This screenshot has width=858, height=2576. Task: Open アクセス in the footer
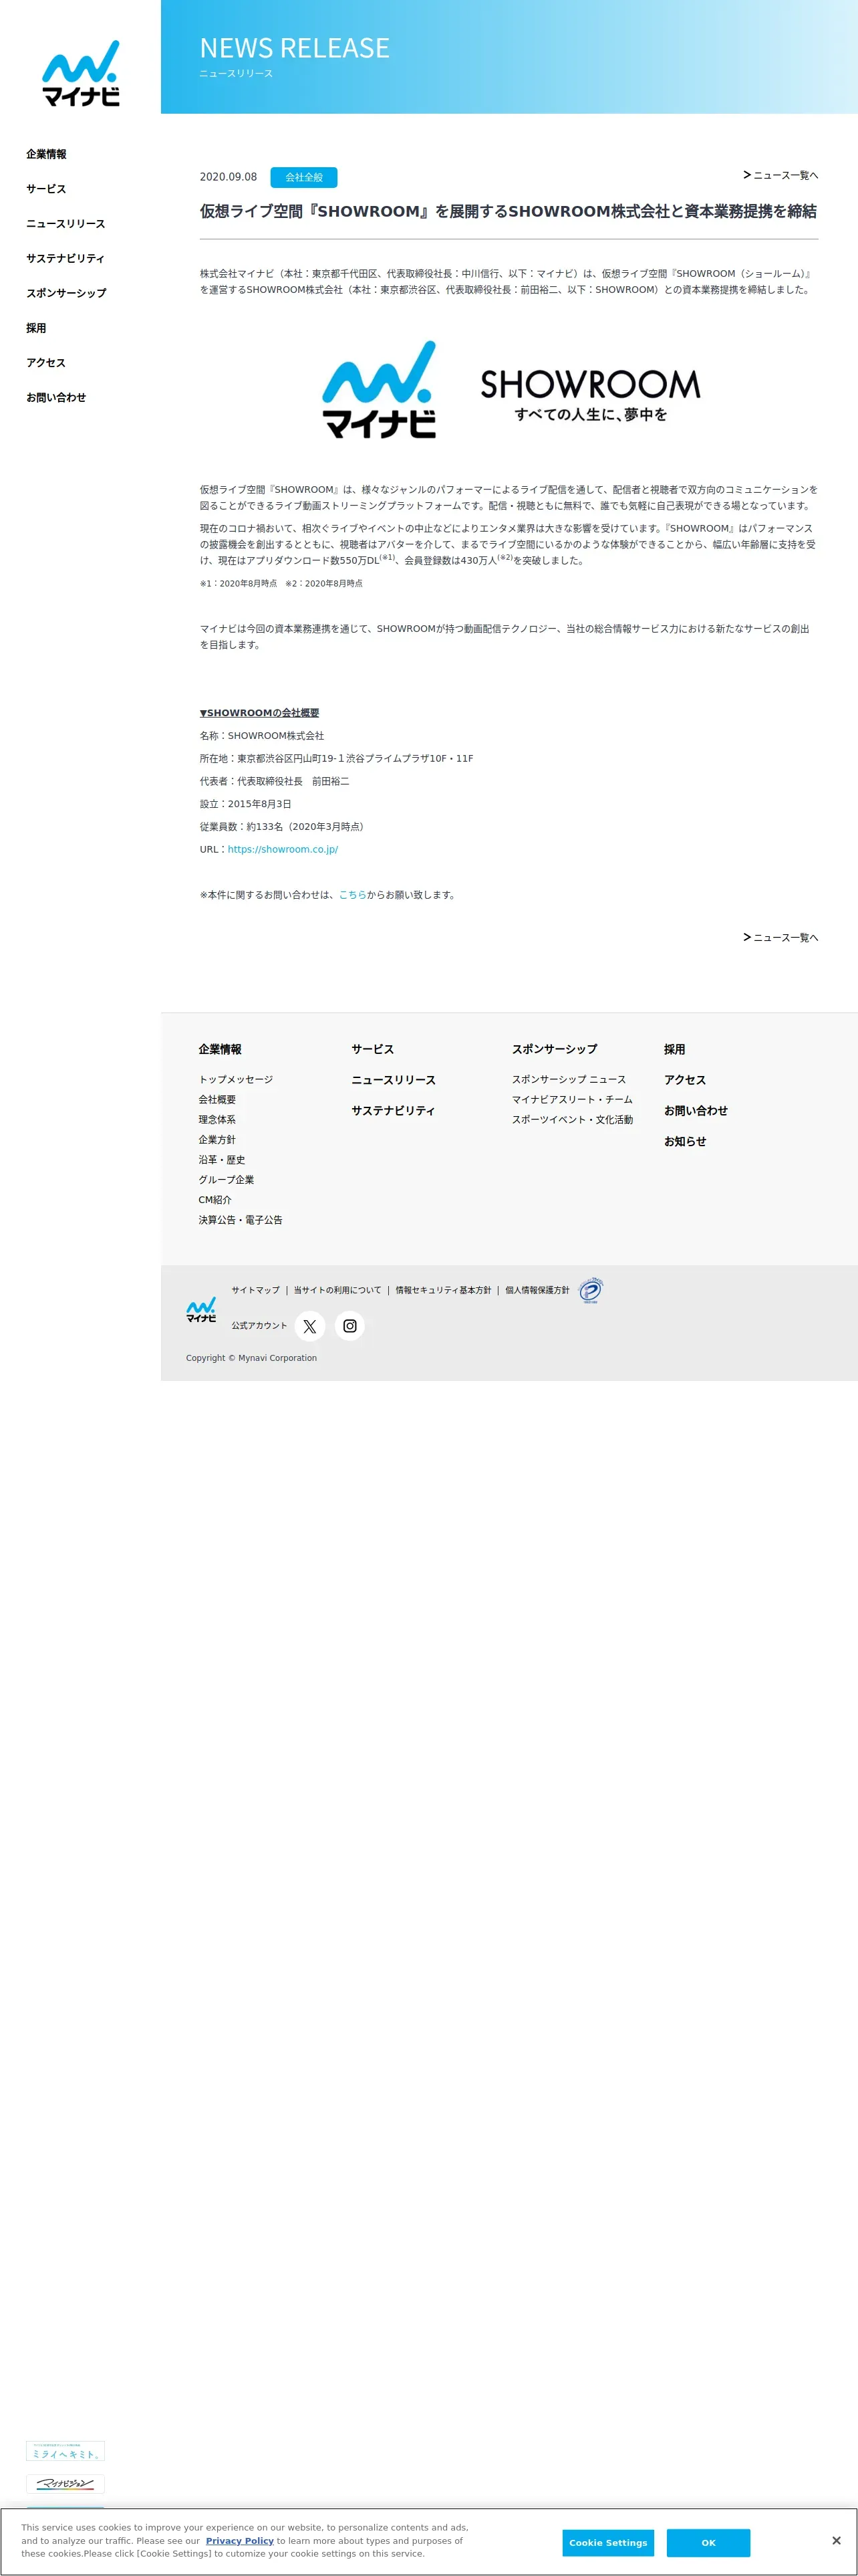pos(685,1080)
